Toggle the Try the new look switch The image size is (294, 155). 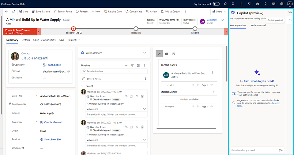click(216, 4)
